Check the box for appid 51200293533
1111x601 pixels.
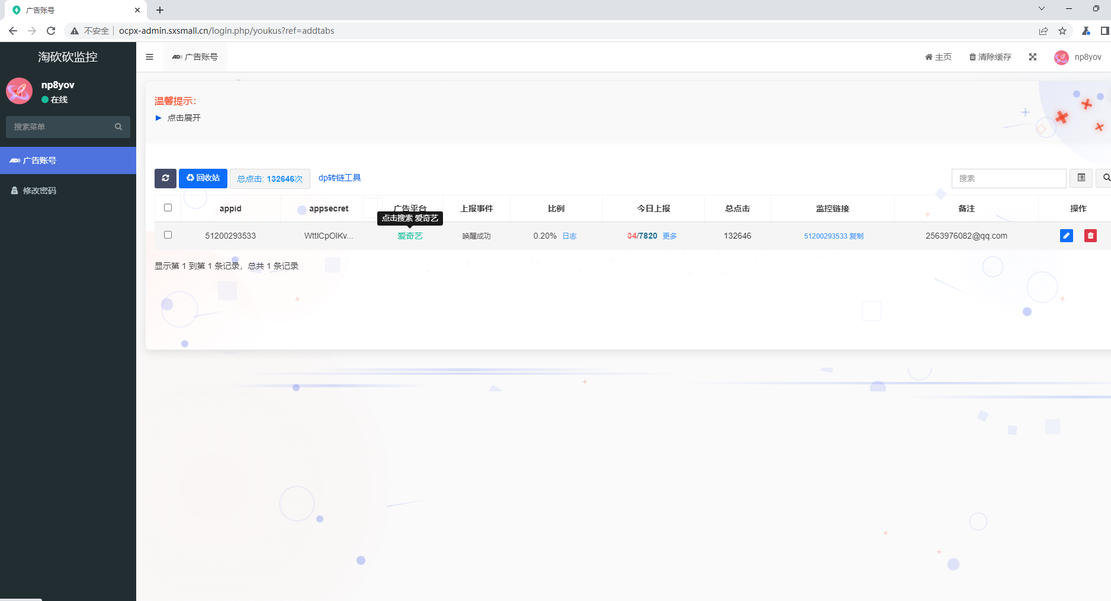tap(168, 235)
